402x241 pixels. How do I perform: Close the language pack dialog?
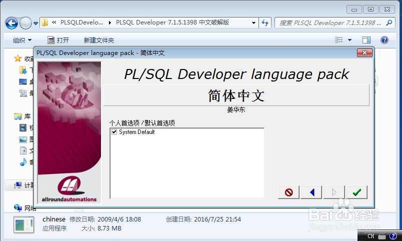click(364, 53)
